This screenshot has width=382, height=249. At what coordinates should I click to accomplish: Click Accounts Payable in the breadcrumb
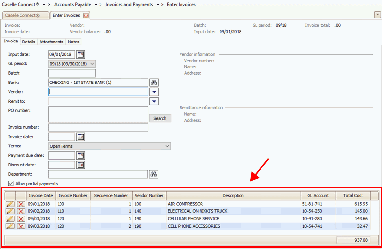(73, 4)
